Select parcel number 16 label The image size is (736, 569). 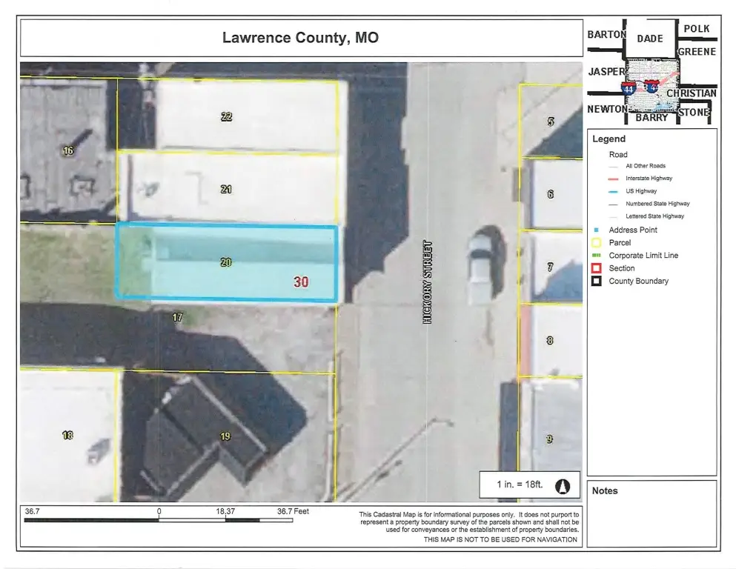tap(68, 150)
